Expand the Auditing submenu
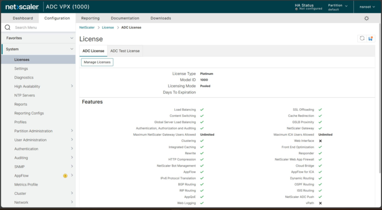 [72, 158]
